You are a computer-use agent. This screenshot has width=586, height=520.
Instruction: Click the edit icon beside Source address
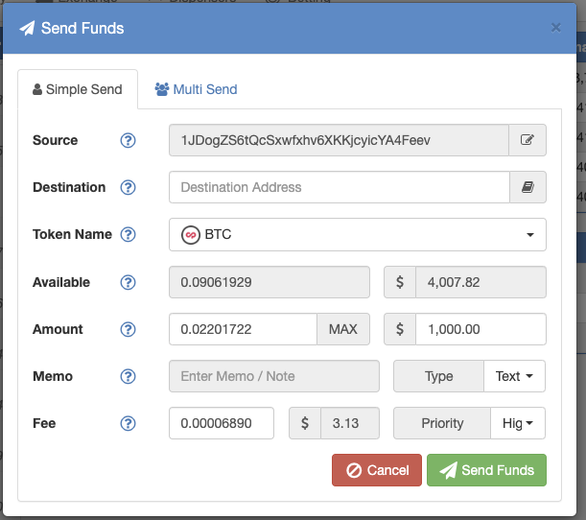(x=527, y=140)
